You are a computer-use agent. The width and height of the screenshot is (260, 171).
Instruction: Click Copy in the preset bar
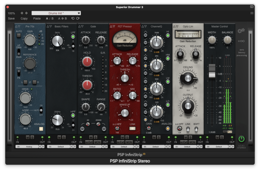[24, 18]
